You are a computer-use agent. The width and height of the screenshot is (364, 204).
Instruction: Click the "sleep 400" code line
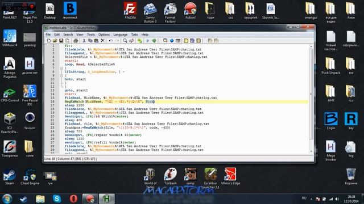coord(73,120)
